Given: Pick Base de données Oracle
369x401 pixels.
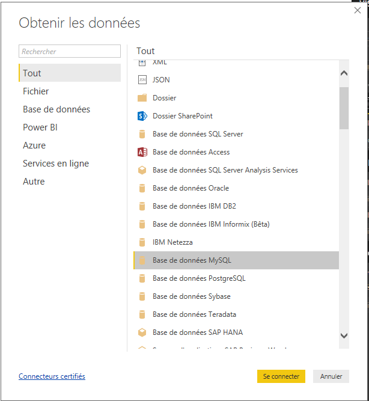Looking at the screenshot, I should [x=191, y=188].
